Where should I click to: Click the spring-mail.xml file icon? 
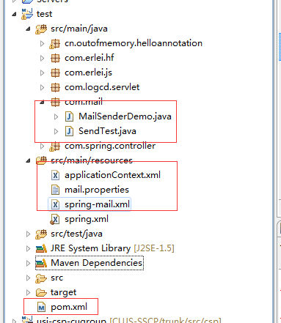(x=55, y=204)
